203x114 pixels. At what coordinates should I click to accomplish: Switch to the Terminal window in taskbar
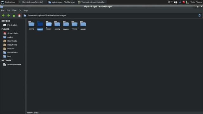pyautogui.click(x=92, y=2)
